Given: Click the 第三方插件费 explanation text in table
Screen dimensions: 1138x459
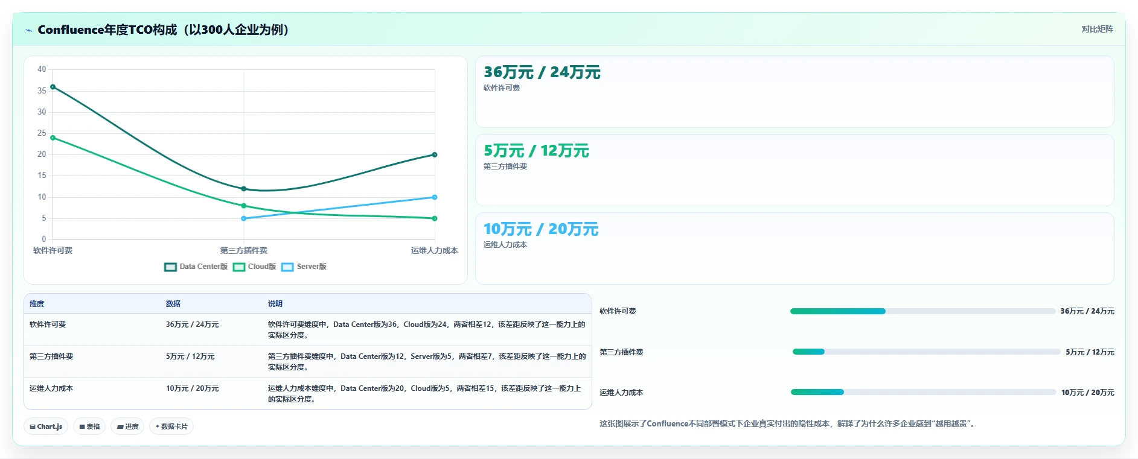Looking at the screenshot, I should [x=427, y=362].
